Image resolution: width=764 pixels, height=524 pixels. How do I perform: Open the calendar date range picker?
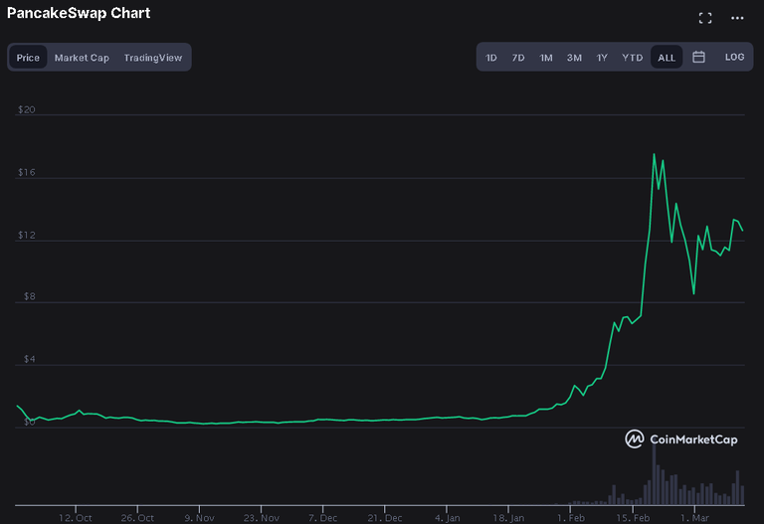tap(698, 57)
